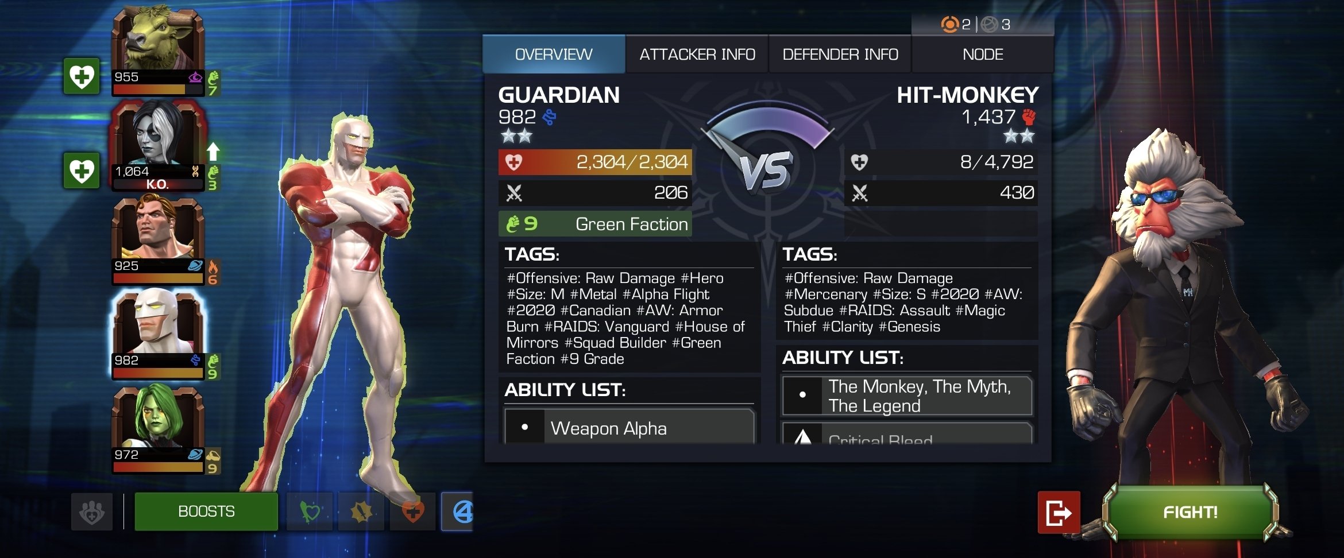Start the battle with the Fight! button
The height and width of the screenshot is (558, 1344).
(1190, 512)
